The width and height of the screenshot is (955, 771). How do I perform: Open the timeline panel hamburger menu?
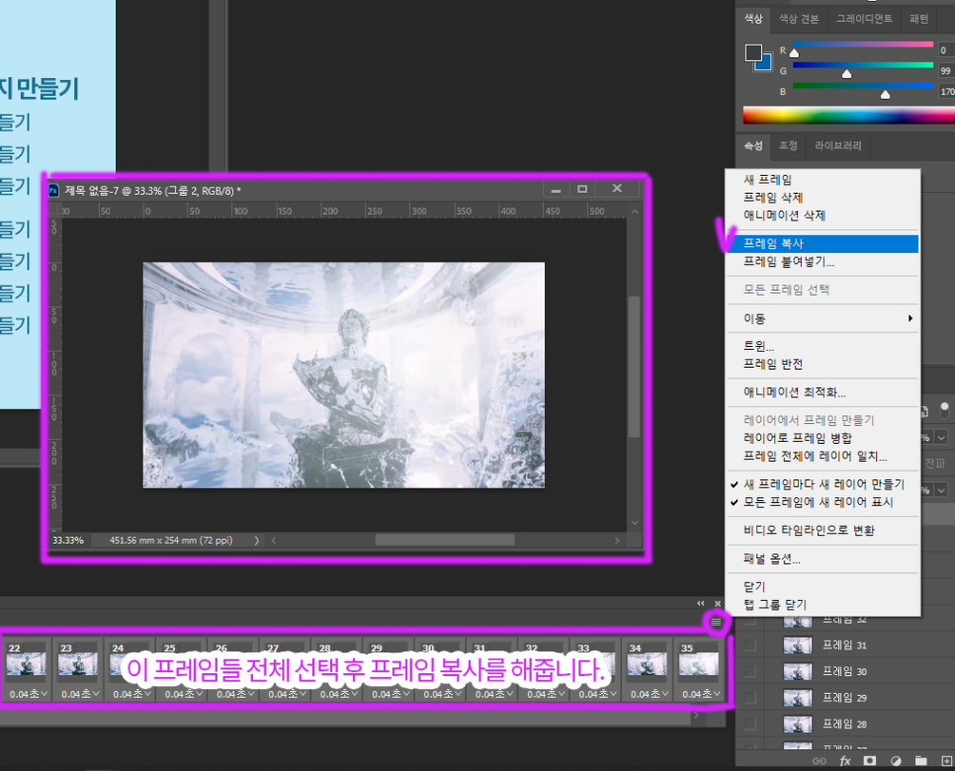click(x=716, y=622)
